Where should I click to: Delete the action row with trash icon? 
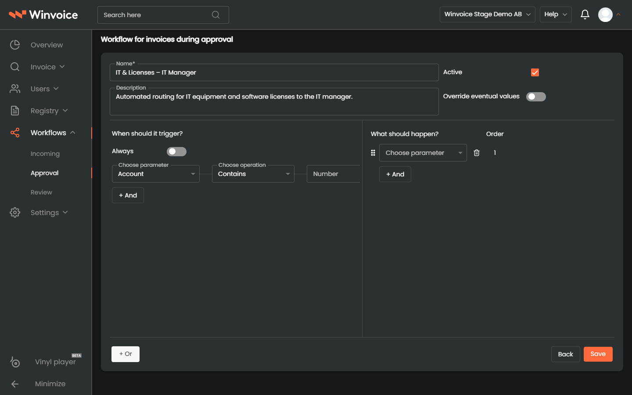(477, 153)
